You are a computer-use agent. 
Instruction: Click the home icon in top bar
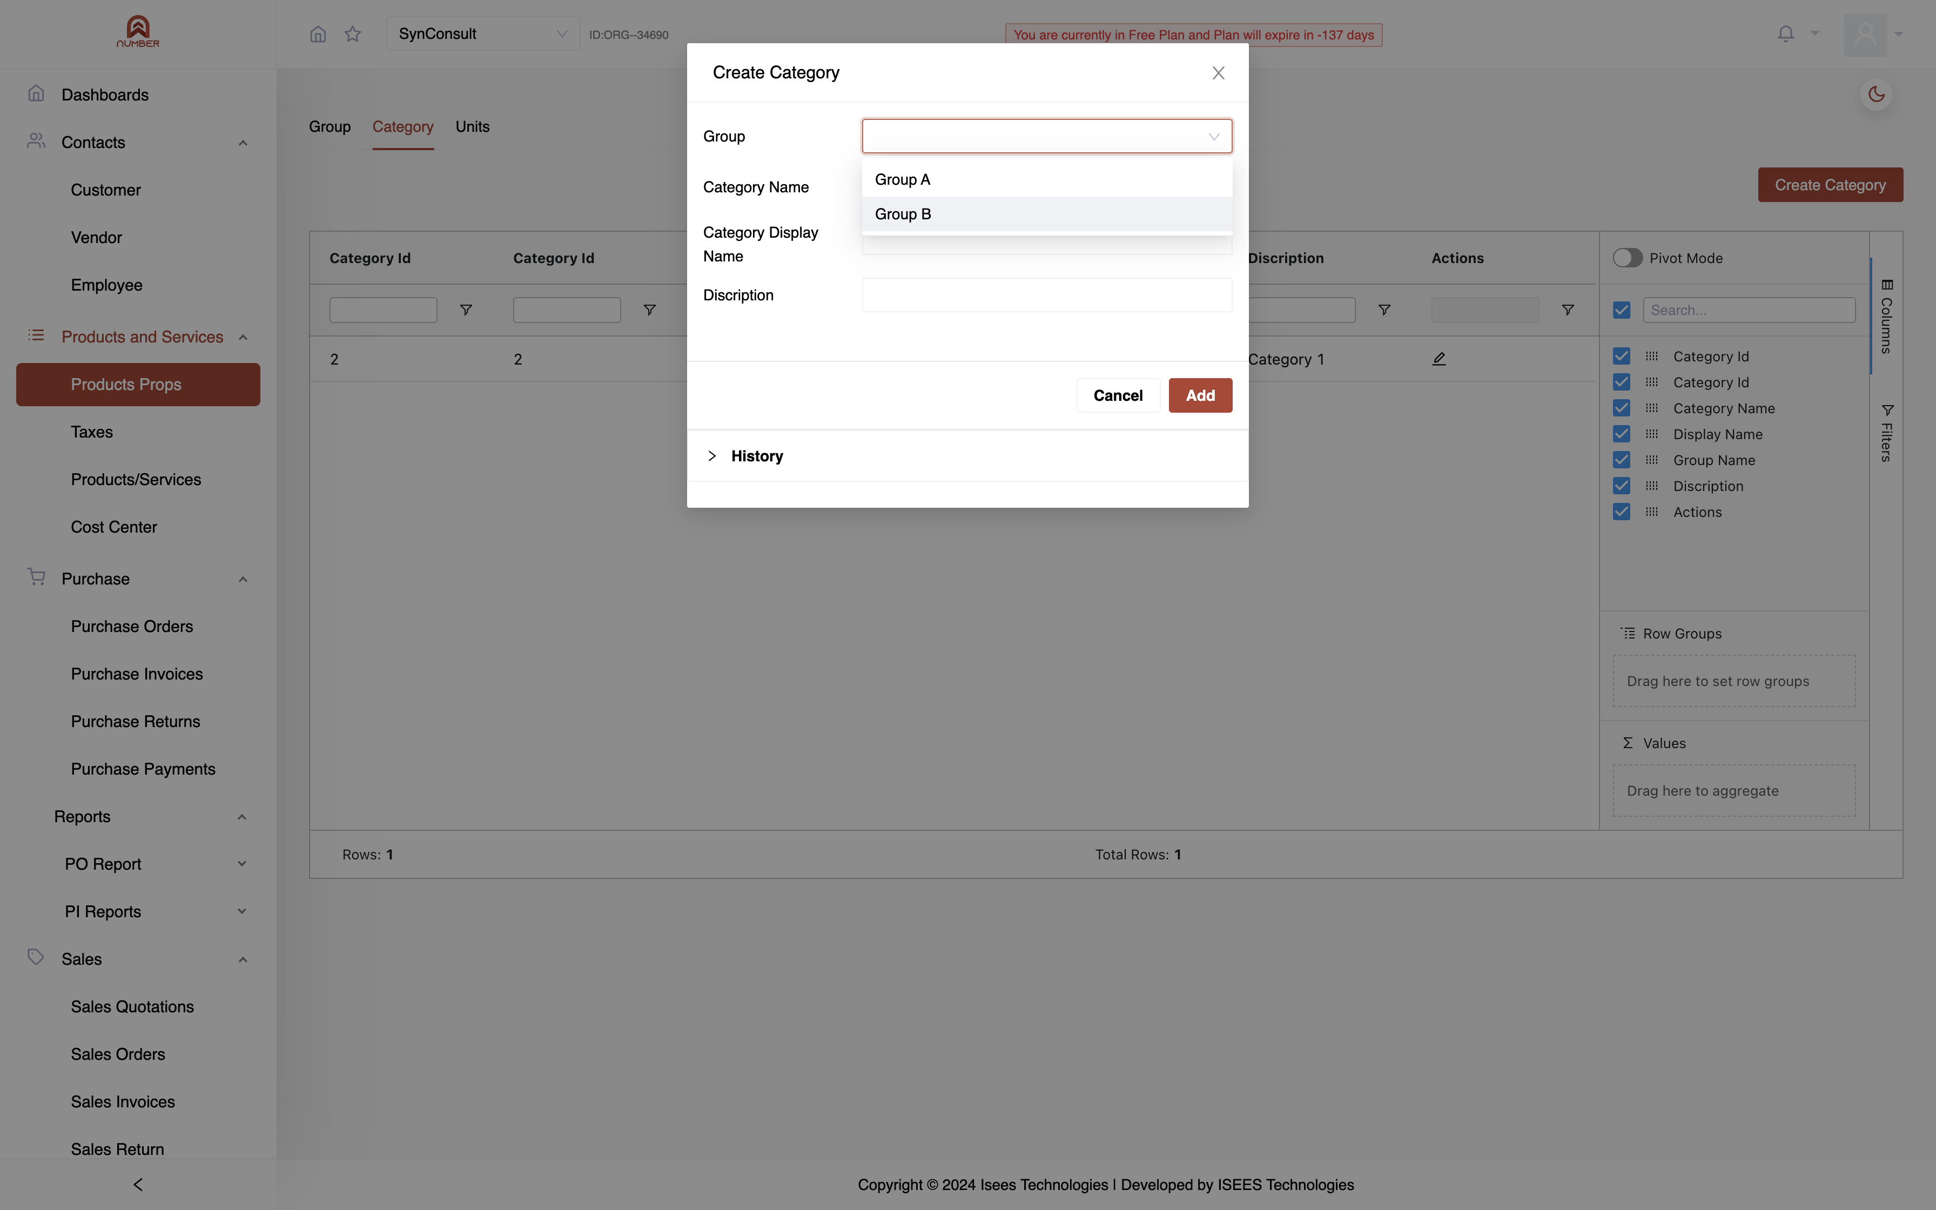318,35
